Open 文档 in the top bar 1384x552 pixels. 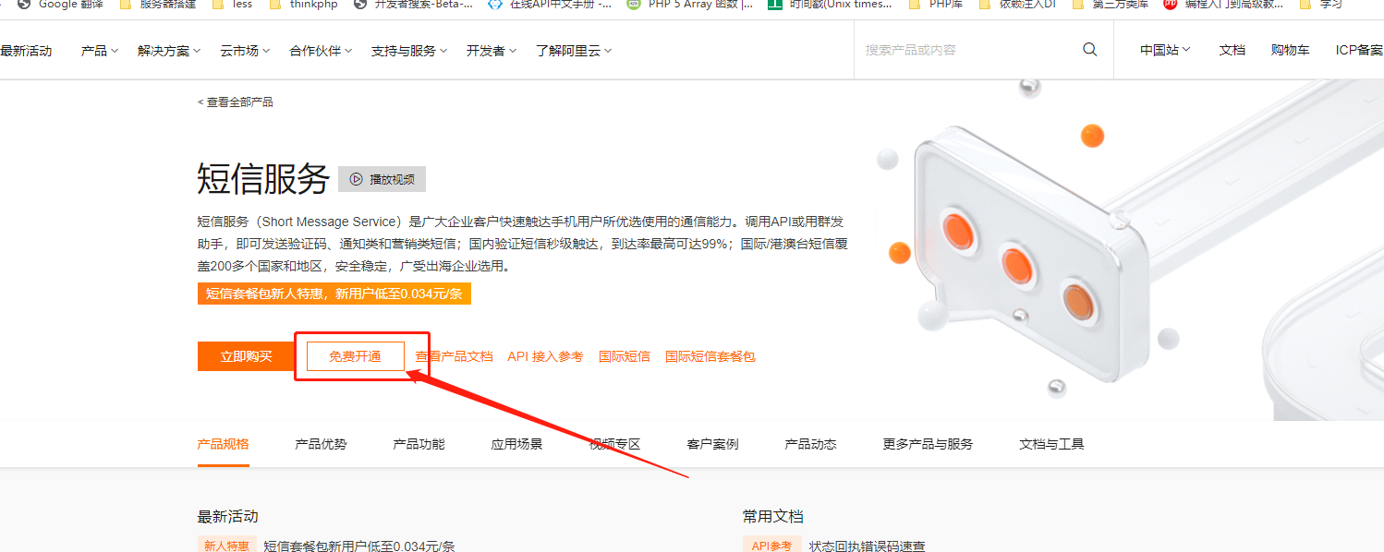(x=1232, y=50)
